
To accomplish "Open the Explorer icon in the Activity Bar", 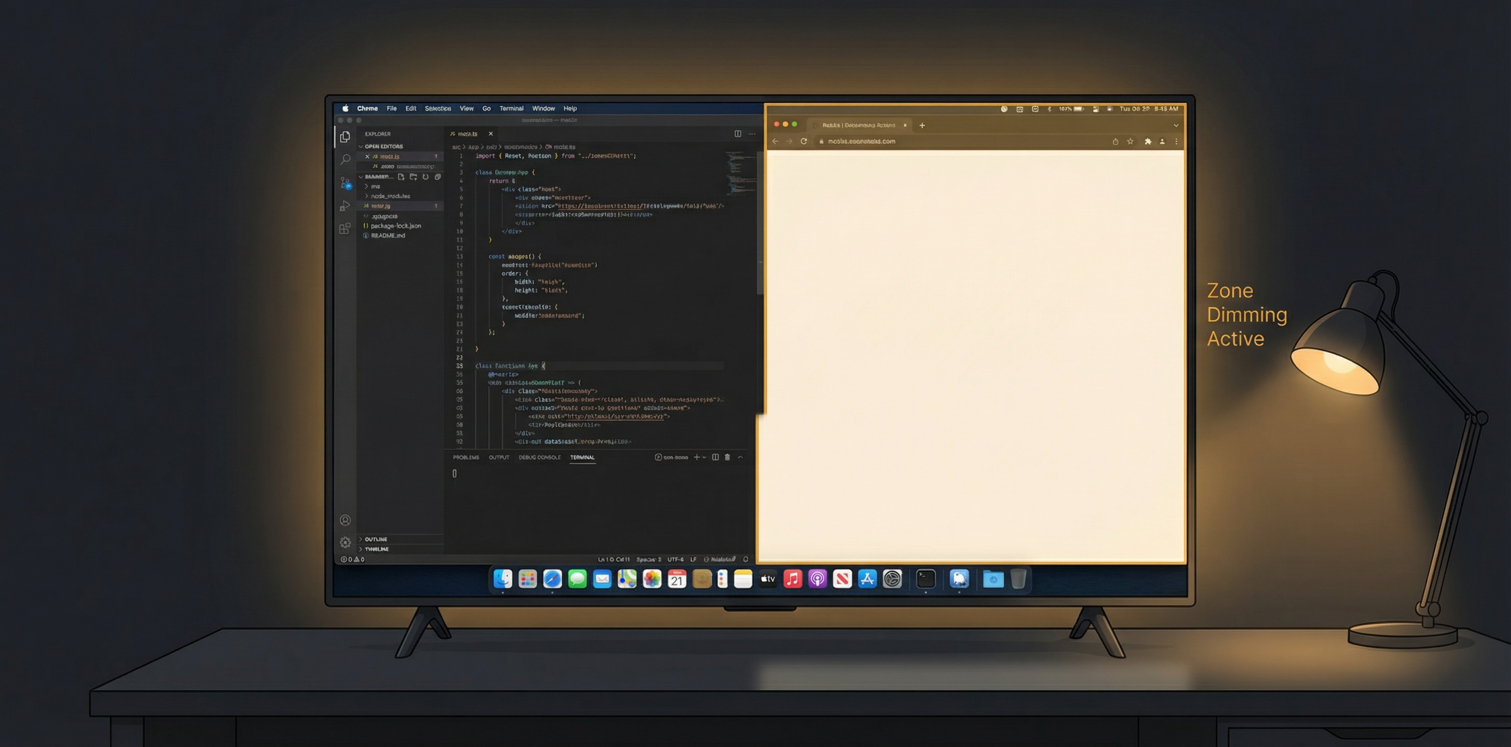I will point(346,138).
